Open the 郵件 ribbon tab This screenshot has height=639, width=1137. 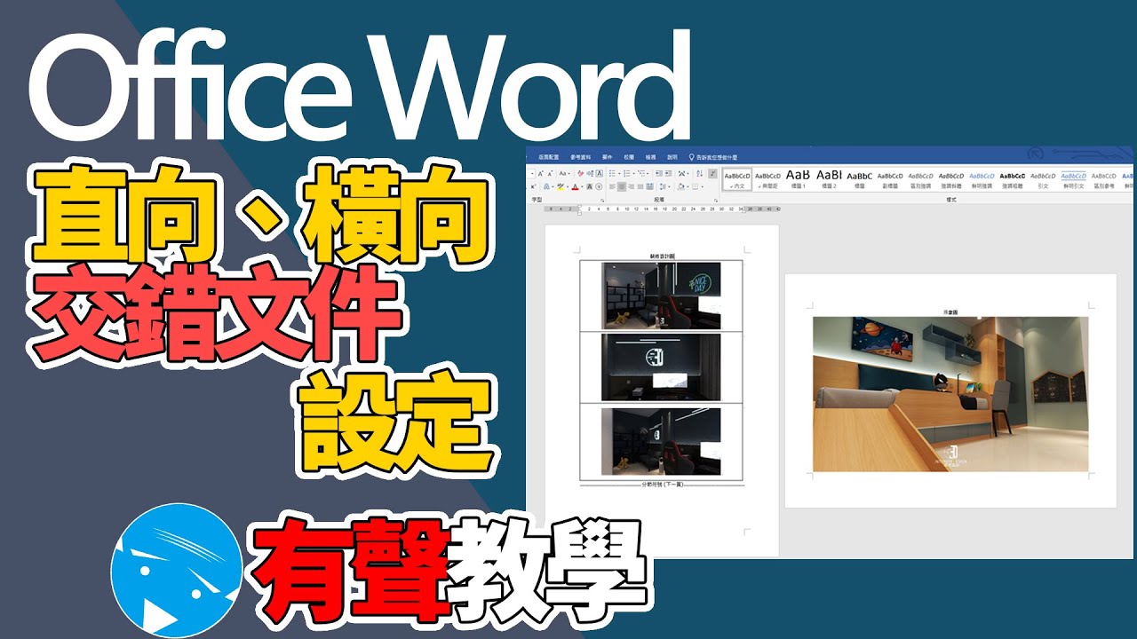click(608, 157)
